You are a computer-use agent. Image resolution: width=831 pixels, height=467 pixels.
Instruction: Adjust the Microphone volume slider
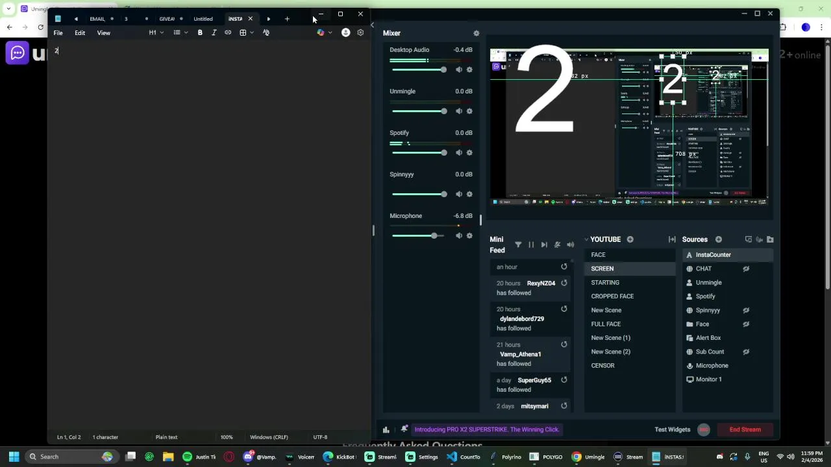click(419, 235)
